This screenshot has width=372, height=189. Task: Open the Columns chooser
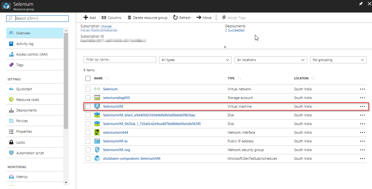pyautogui.click(x=111, y=18)
